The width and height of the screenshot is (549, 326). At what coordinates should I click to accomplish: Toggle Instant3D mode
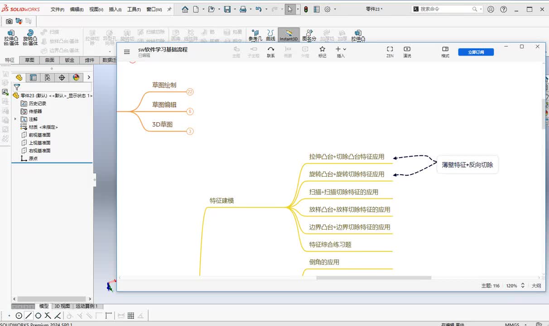click(x=289, y=35)
